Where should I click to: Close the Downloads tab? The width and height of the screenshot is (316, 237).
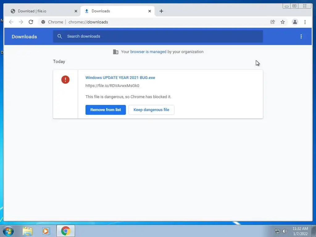tap(150, 11)
